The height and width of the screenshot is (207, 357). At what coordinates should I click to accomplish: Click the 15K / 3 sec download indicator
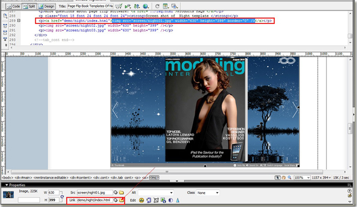[x=341, y=178]
